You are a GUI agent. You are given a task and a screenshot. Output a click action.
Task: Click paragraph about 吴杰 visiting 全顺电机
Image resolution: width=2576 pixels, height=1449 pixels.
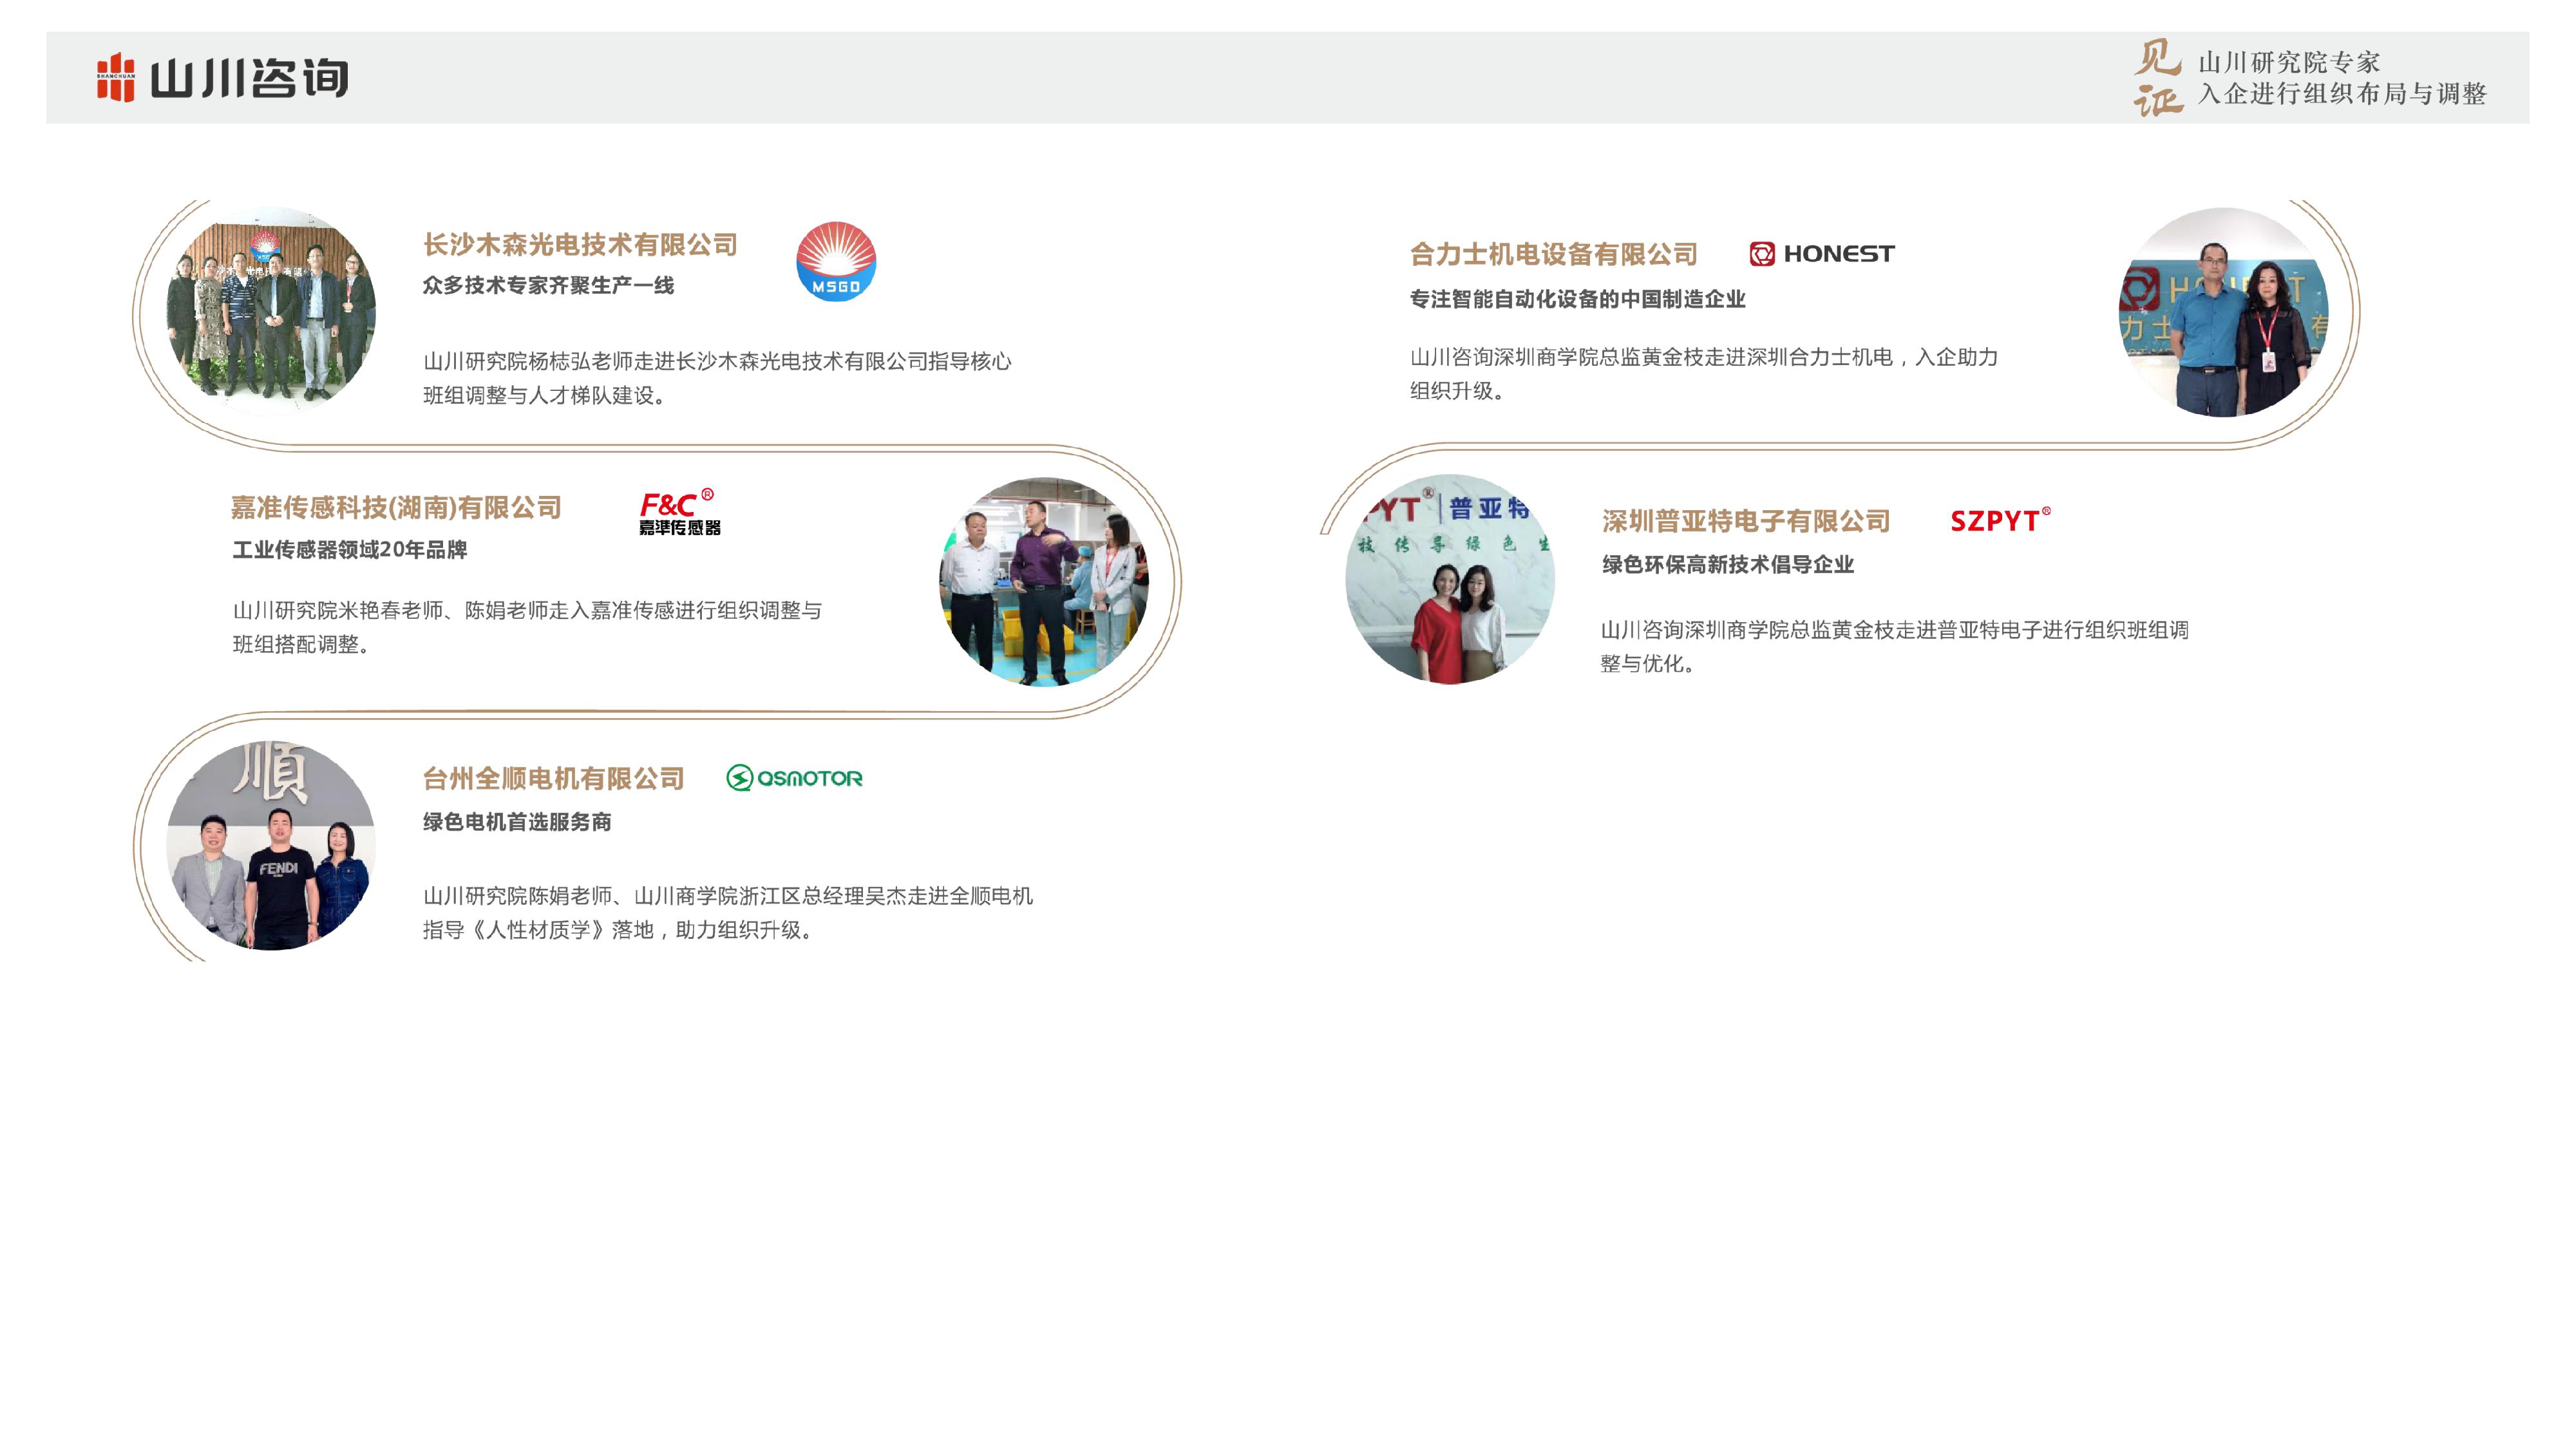pyautogui.click(x=728, y=913)
